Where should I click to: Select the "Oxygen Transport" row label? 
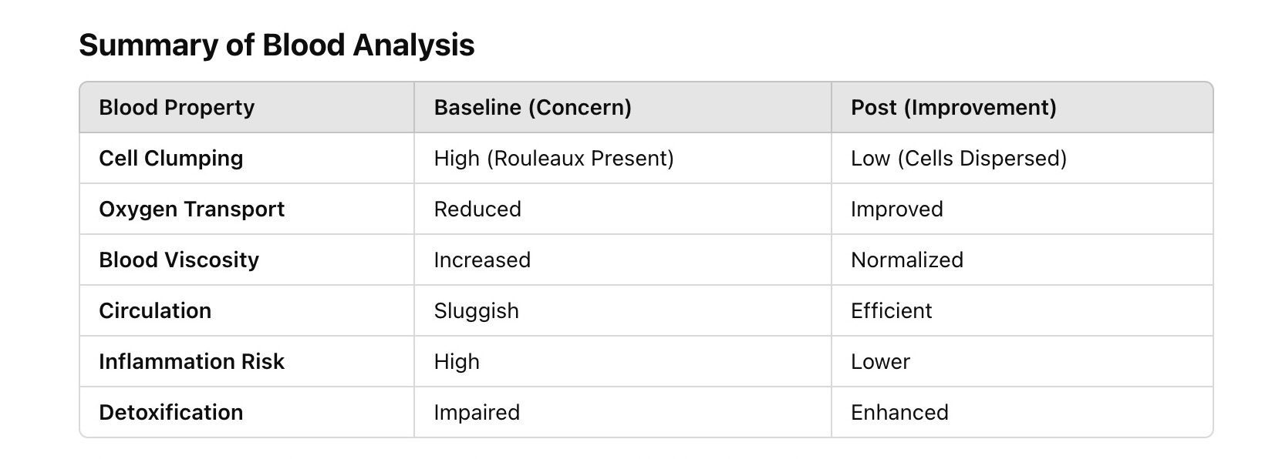pos(191,209)
